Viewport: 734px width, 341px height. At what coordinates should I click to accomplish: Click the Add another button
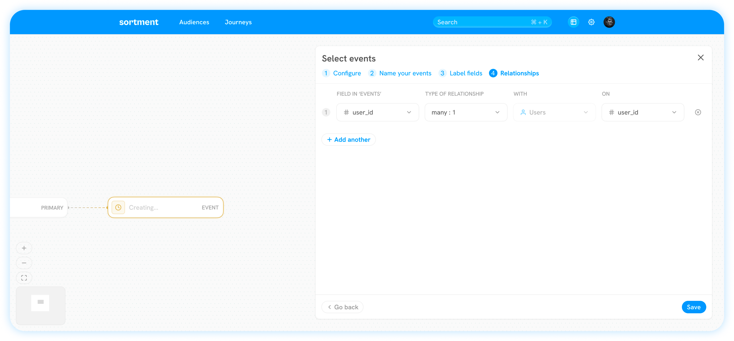tap(349, 139)
